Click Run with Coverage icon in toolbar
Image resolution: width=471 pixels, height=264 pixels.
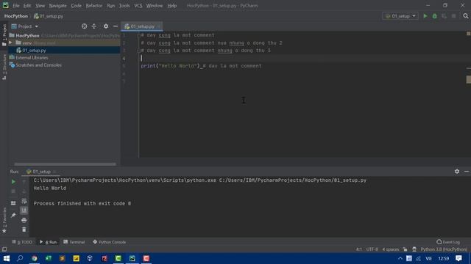(444, 16)
